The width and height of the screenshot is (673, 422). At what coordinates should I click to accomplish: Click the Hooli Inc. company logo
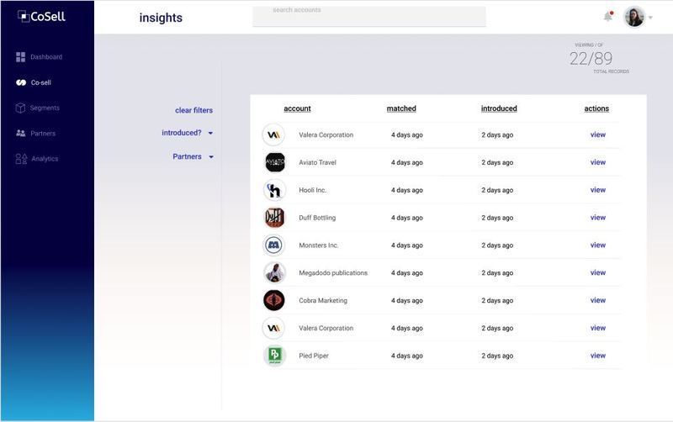[274, 190]
